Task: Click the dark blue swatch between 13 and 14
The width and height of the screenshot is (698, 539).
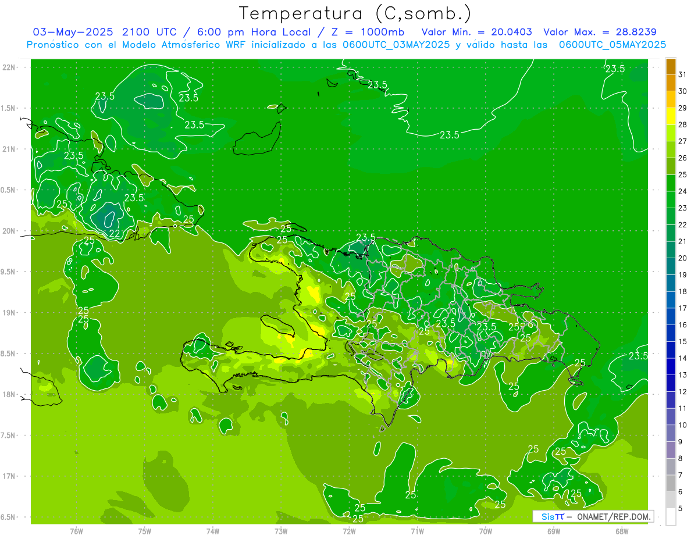Action: [671, 366]
